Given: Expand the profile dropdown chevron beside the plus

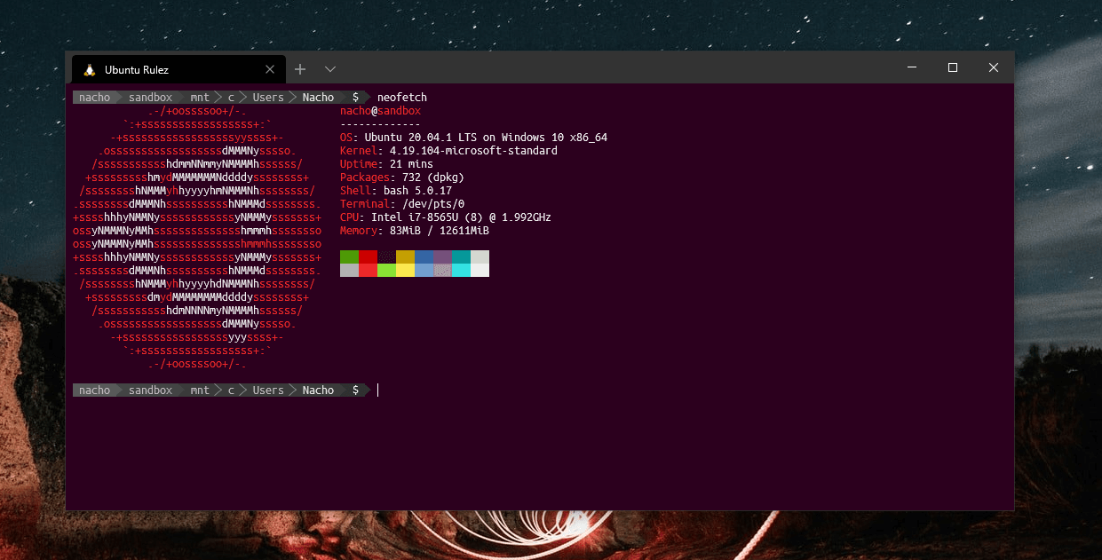Looking at the screenshot, I should pyautogui.click(x=330, y=69).
